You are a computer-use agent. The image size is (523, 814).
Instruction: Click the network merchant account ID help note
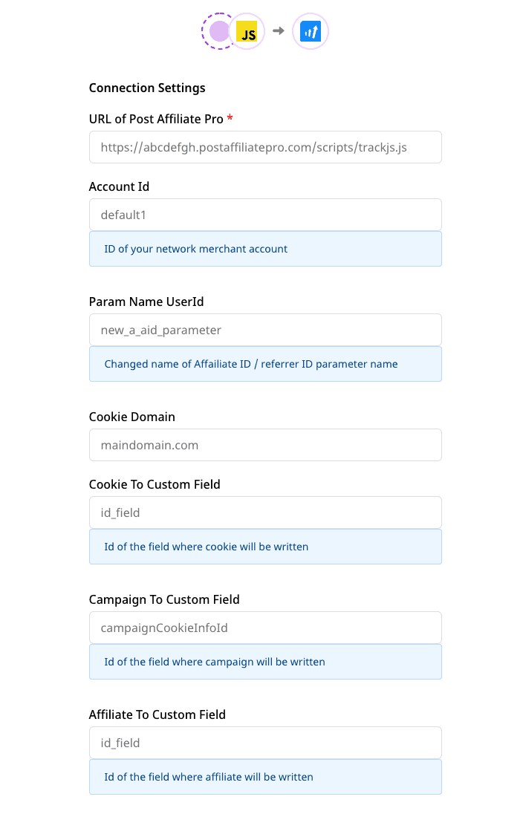(265, 249)
